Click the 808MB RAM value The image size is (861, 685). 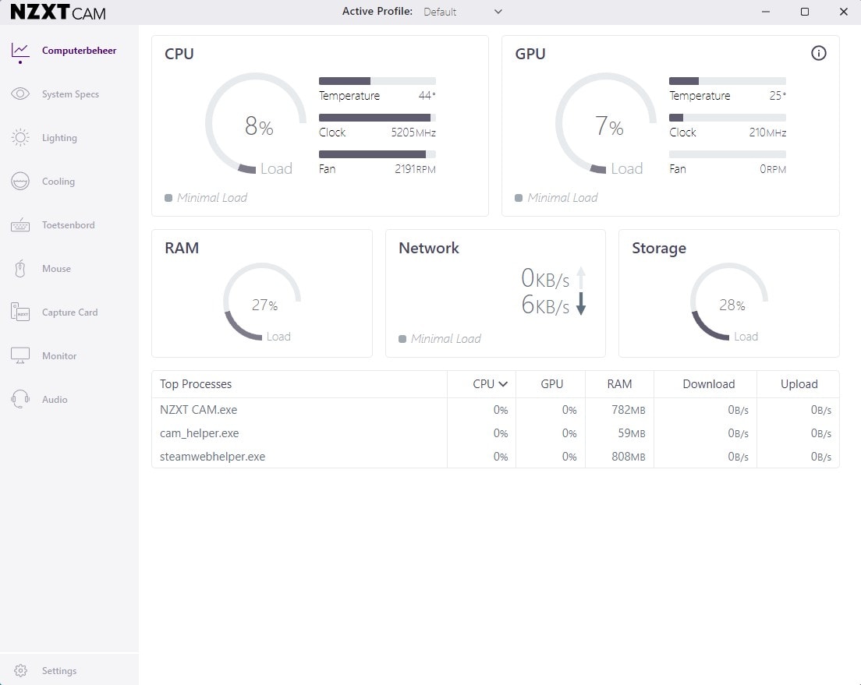(628, 457)
